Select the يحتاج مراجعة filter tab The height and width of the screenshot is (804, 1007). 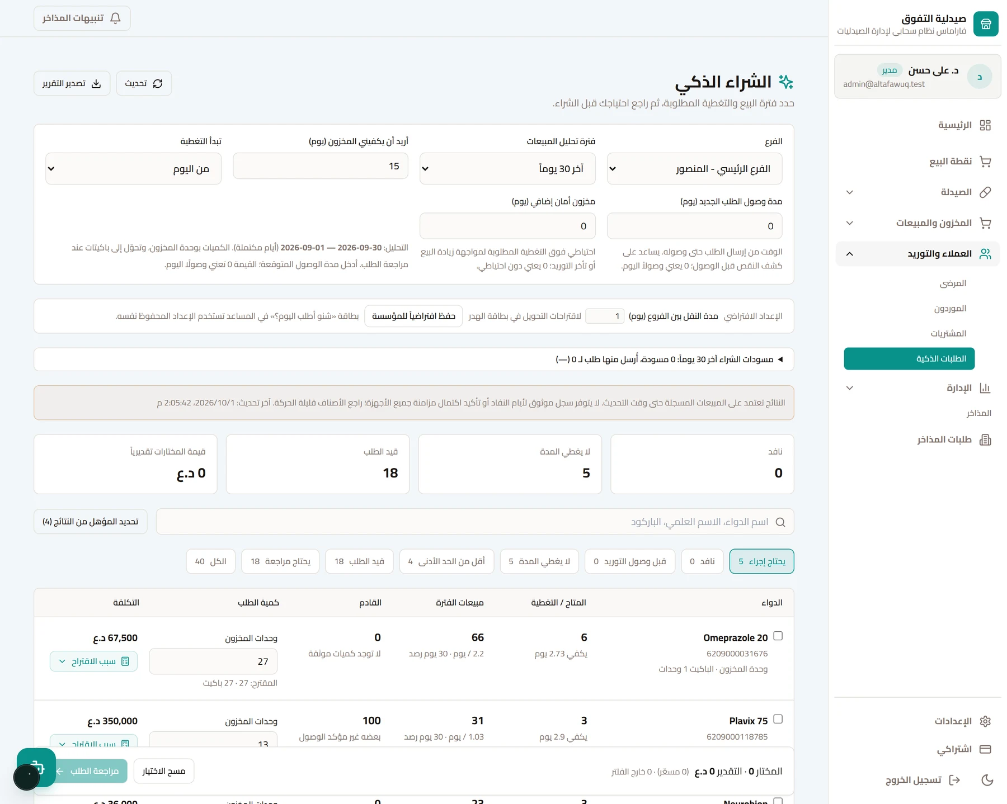[x=280, y=561]
